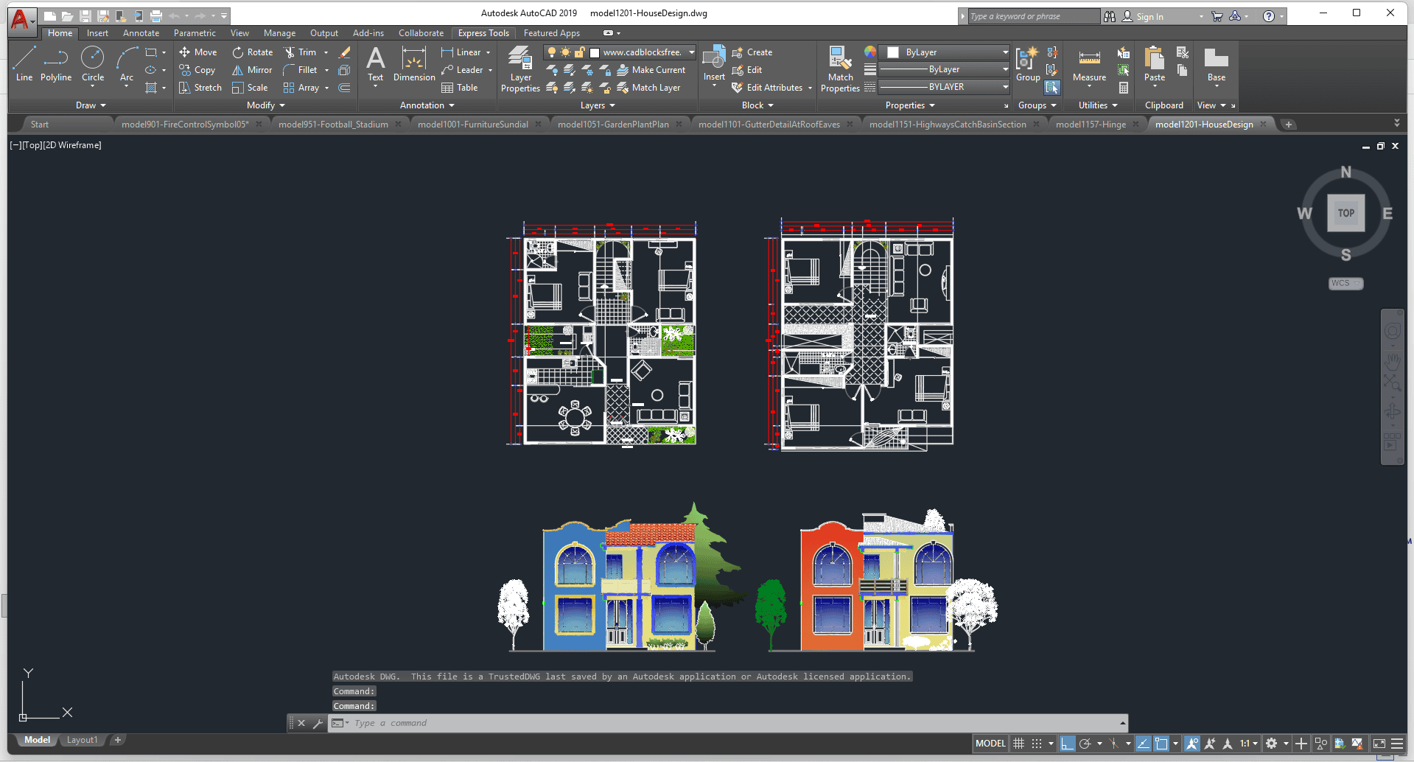Switch to model1157-Hinge drawing tab
Viewport: 1414px width, 762px height.
pos(1091,125)
